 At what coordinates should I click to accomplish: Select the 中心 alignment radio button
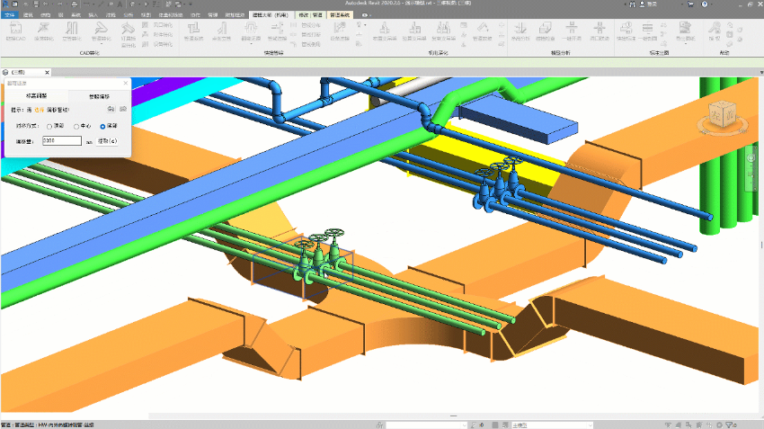coord(76,127)
